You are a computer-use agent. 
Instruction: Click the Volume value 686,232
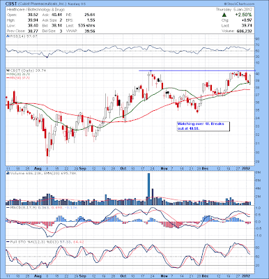coord(244,31)
